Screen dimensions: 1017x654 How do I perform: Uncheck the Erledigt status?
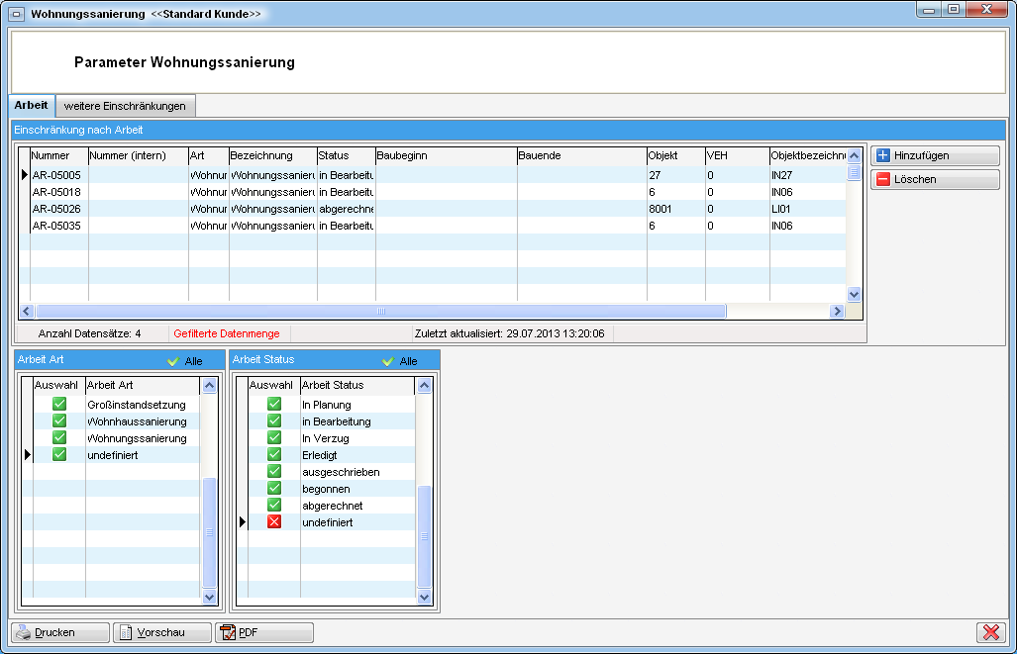274,455
